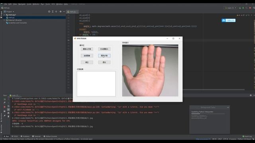Open the Help menu
This screenshot has width=255, height=143.
(x=66, y=4)
